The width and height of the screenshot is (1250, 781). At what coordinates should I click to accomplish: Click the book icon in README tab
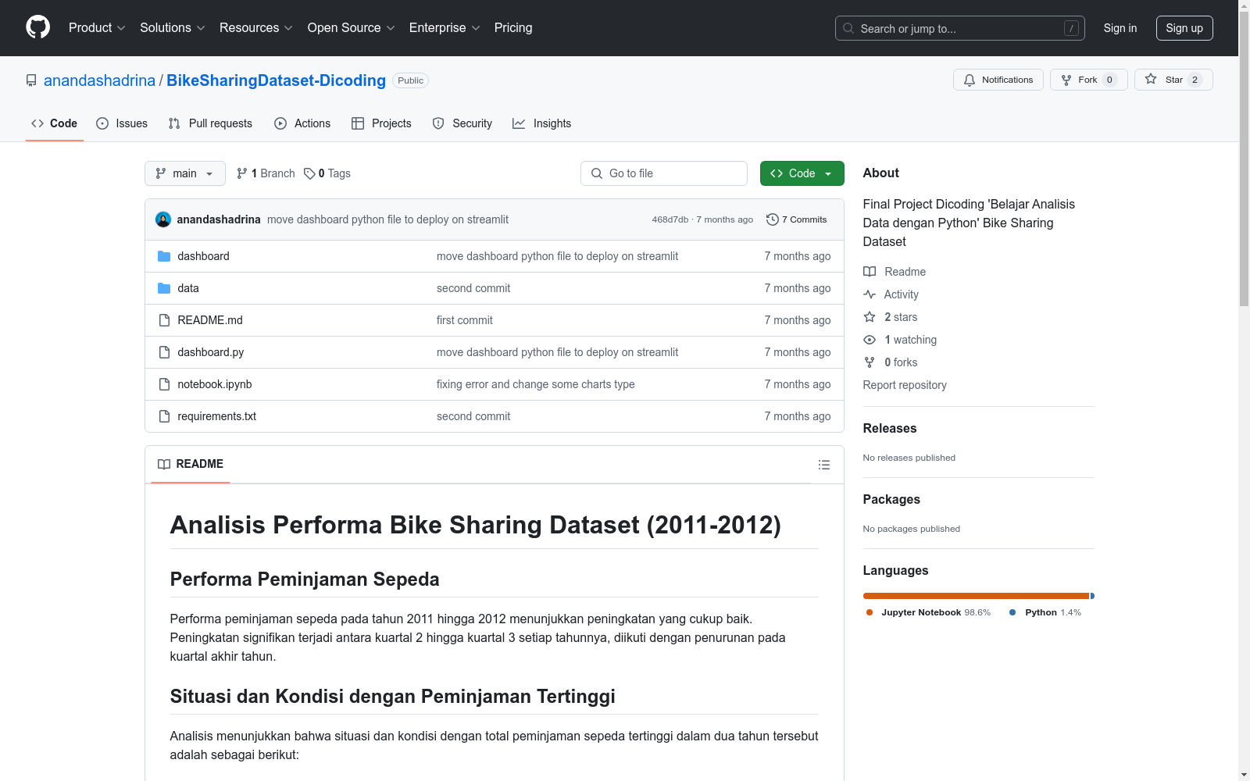click(164, 464)
